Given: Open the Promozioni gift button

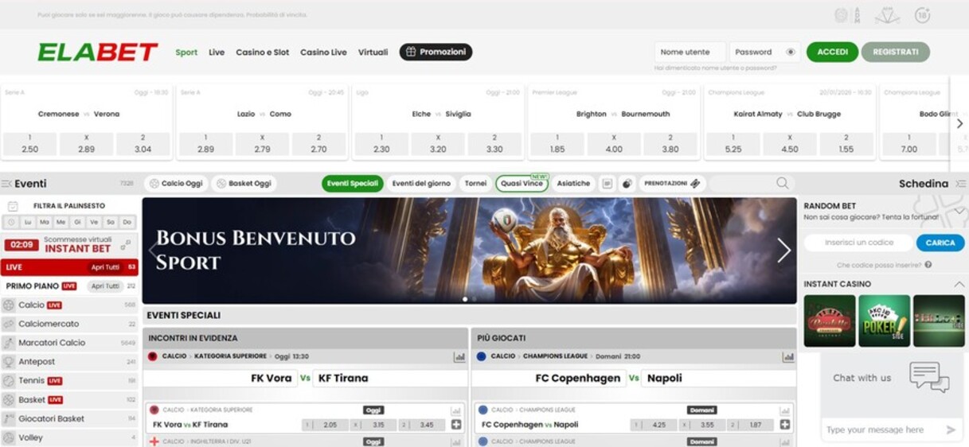Looking at the screenshot, I should tap(436, 52).
